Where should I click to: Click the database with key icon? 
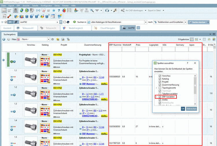(16, 16)
